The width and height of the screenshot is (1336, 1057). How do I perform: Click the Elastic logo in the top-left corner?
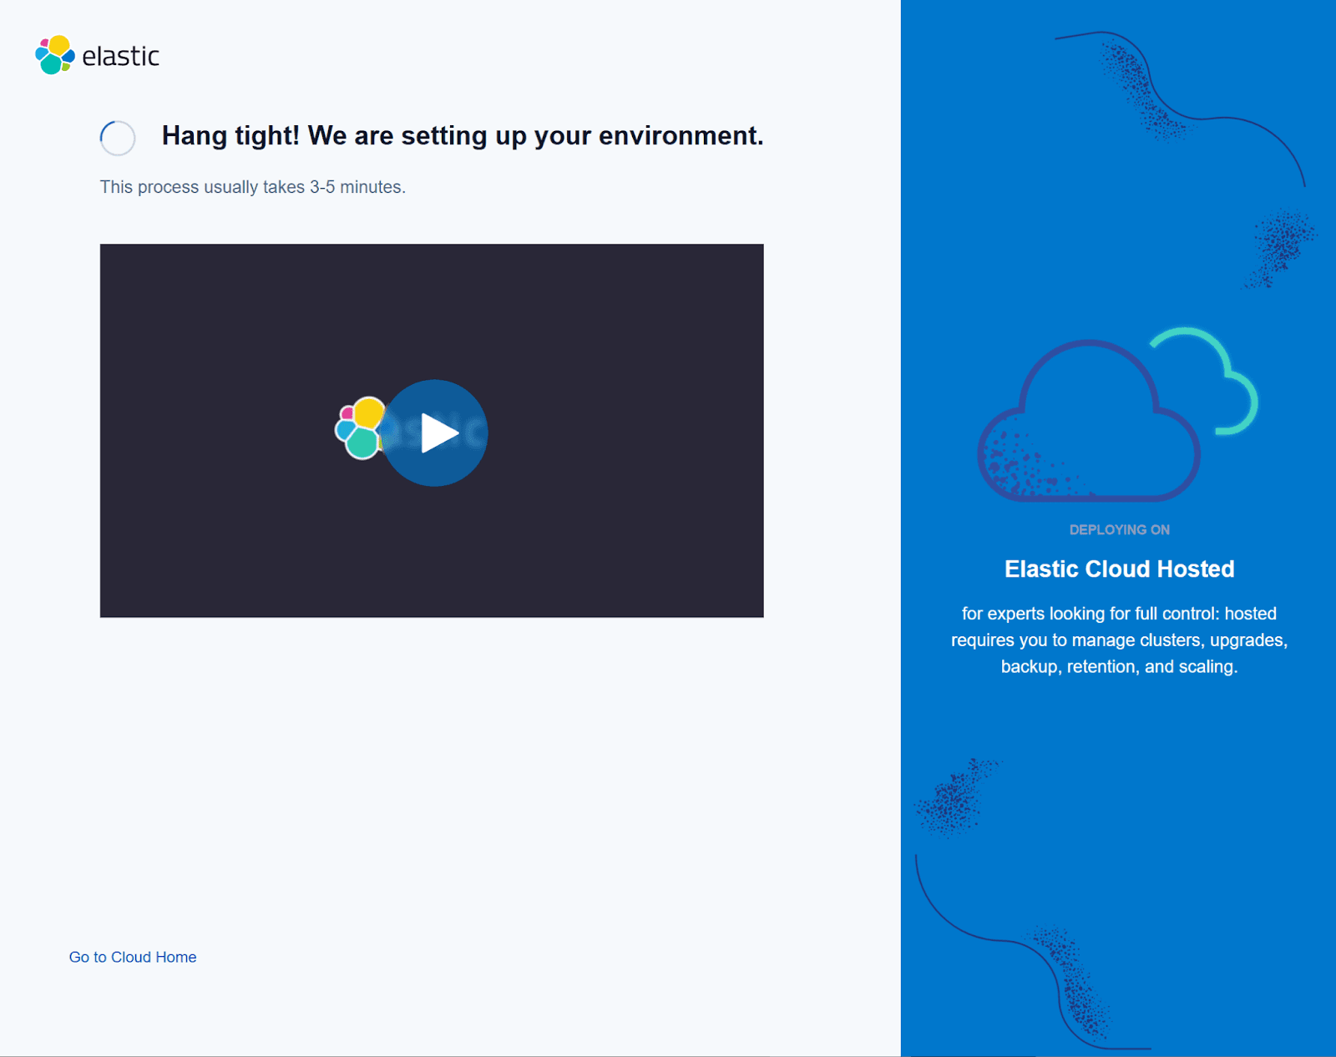tap(54, 54)
